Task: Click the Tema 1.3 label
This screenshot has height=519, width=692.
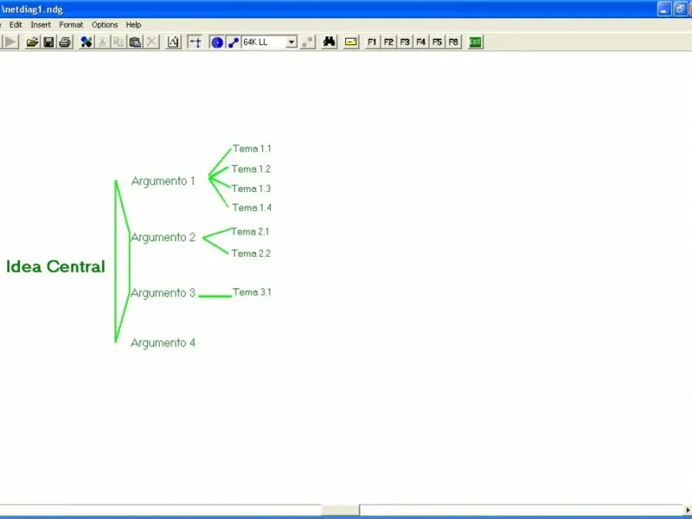Action: (251, 189)
